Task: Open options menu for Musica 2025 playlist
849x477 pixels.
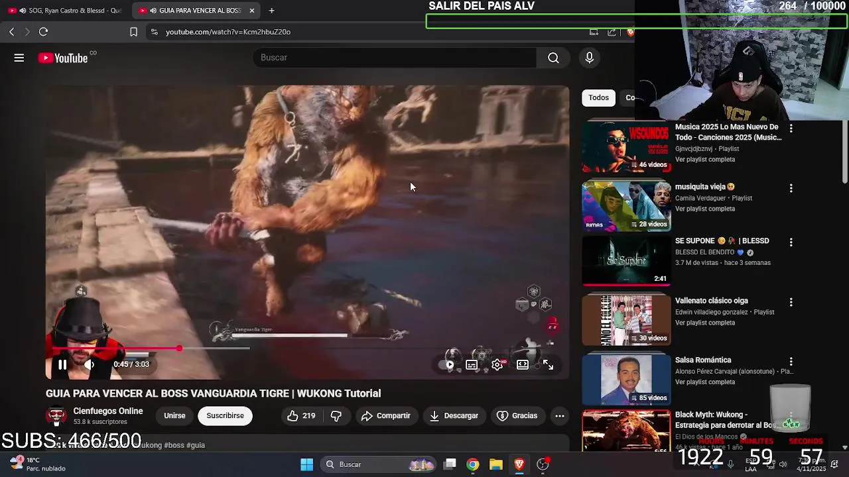Action: [x=791, y=129]
